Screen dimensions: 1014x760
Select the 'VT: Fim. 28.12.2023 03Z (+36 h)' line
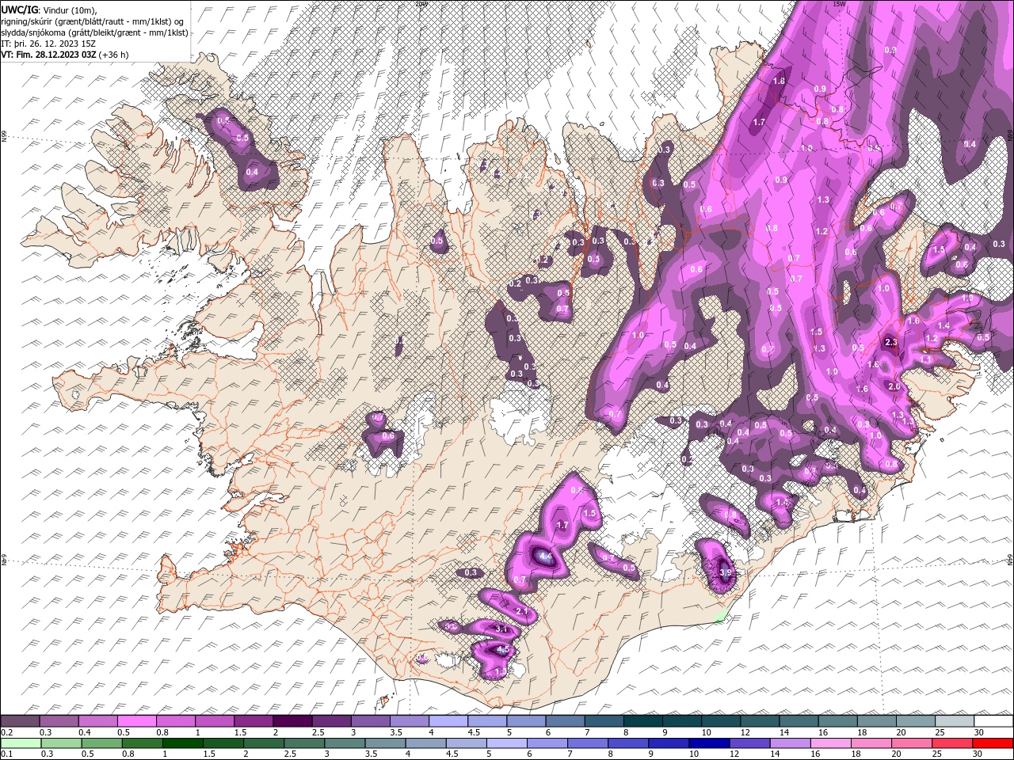pos(65,55)
